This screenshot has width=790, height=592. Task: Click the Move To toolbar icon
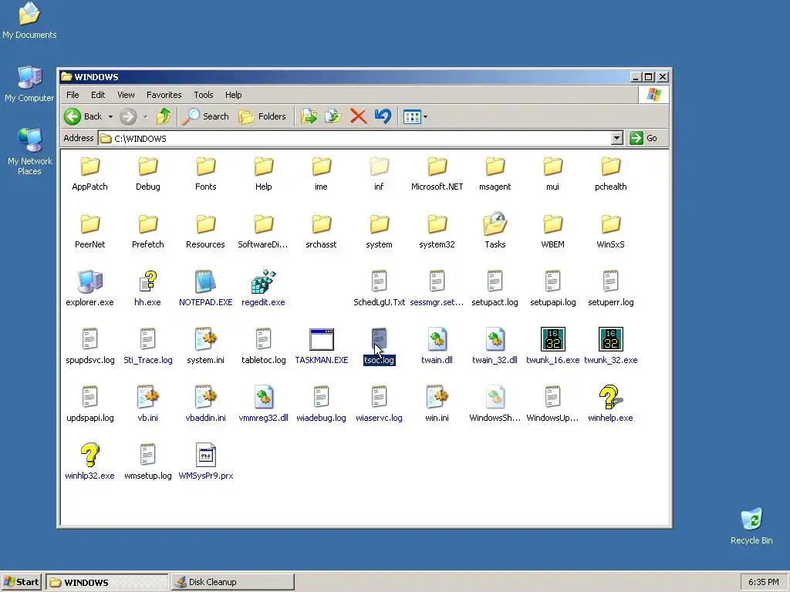pos(309,117)
